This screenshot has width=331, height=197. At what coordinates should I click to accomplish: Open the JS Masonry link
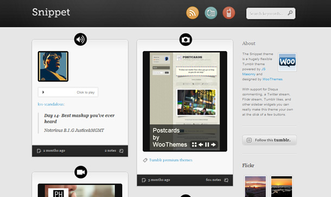pos(254,72)
